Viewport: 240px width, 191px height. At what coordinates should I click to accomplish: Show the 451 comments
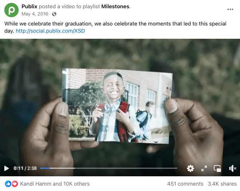(185, 184)
